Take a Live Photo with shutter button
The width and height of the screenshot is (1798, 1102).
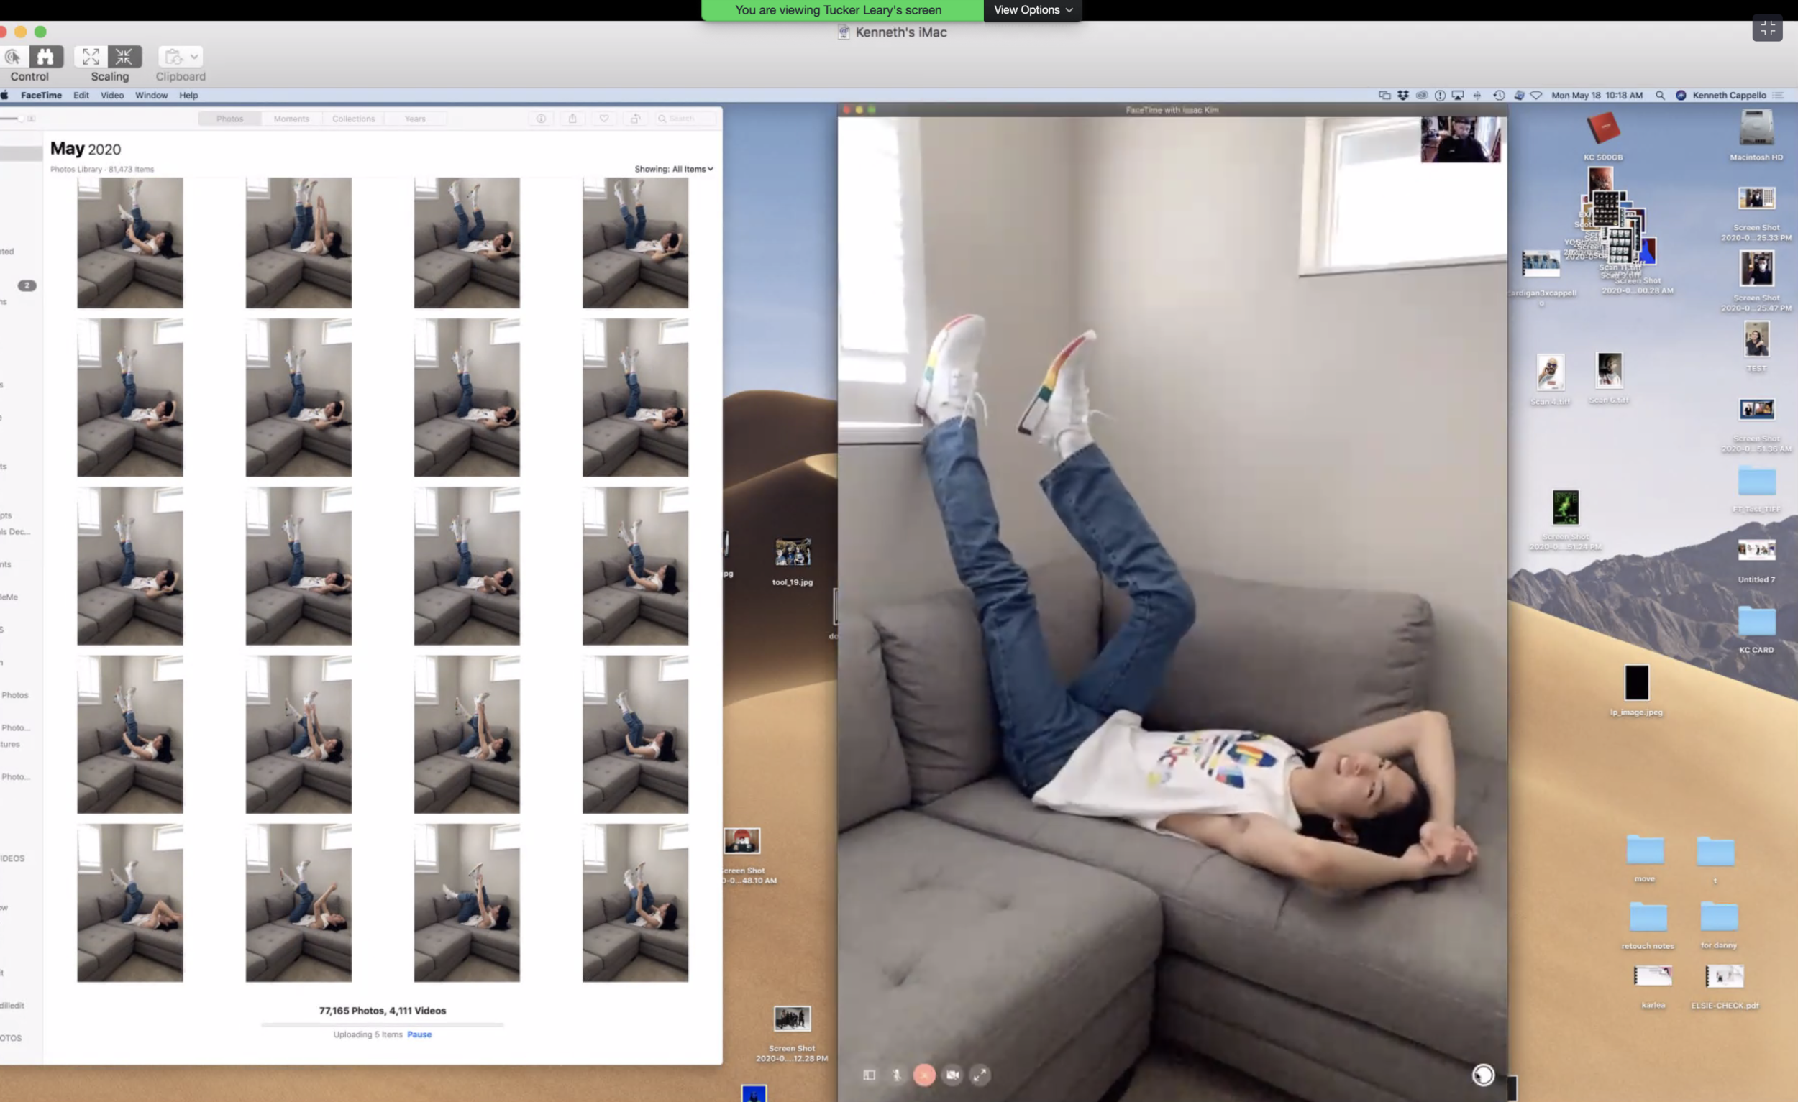1482,1074
